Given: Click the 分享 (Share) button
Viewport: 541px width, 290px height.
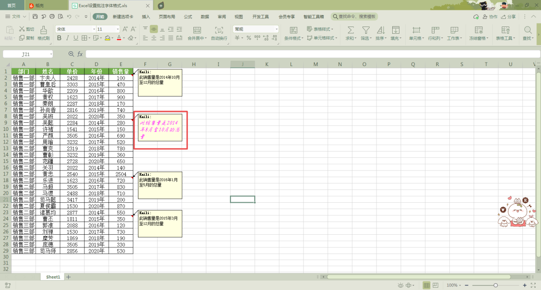Looking at the screenshot, I should coord(509,17).
